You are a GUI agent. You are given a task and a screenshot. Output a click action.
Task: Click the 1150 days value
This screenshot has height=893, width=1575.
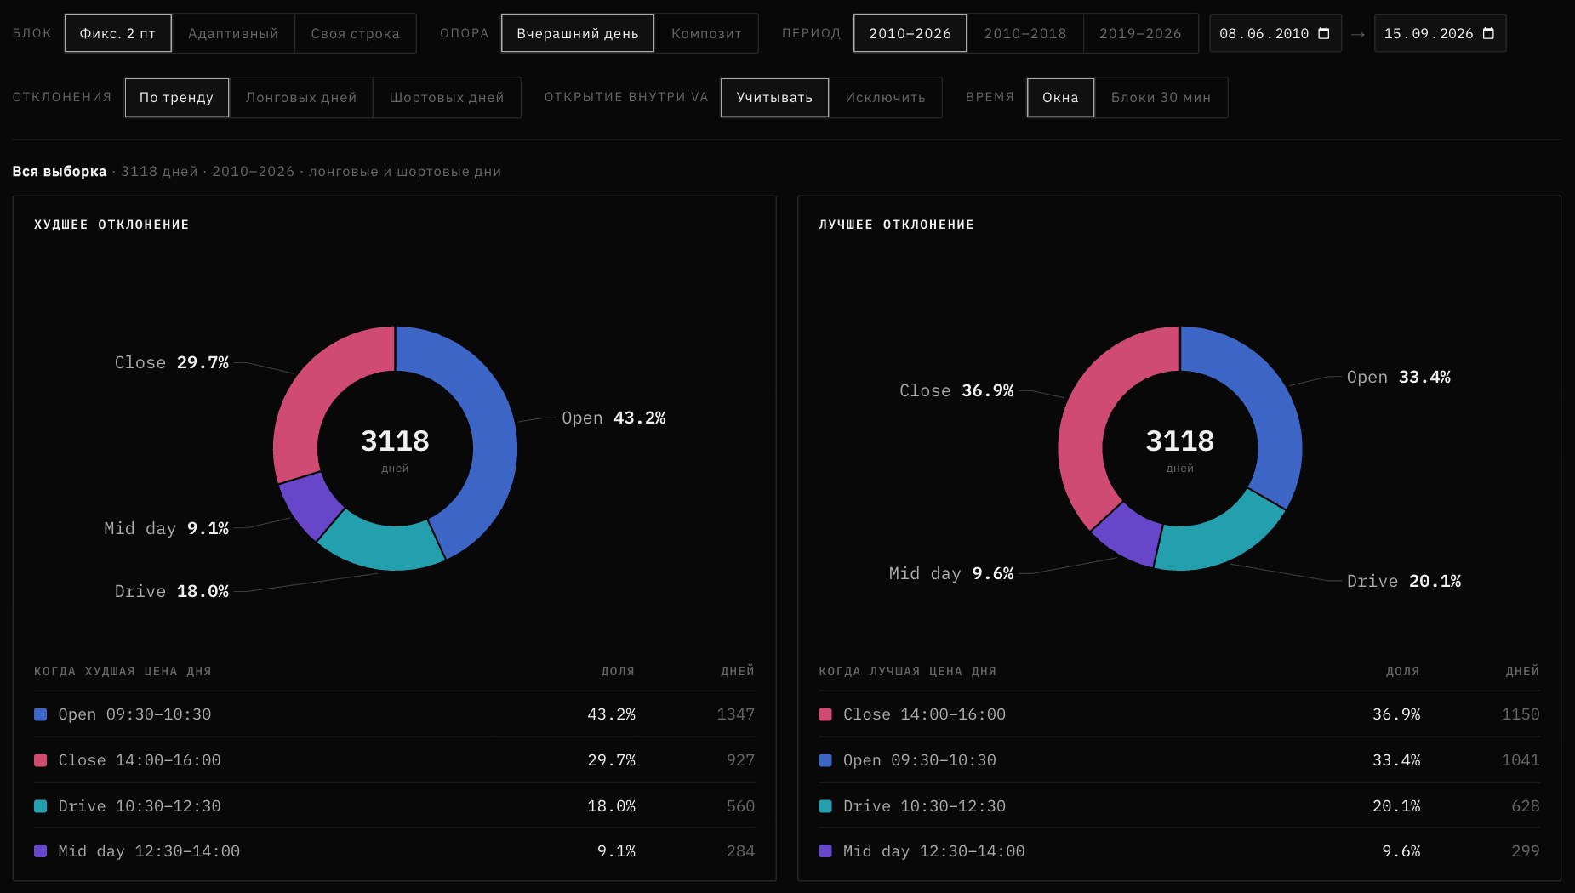pos(1521,714)
